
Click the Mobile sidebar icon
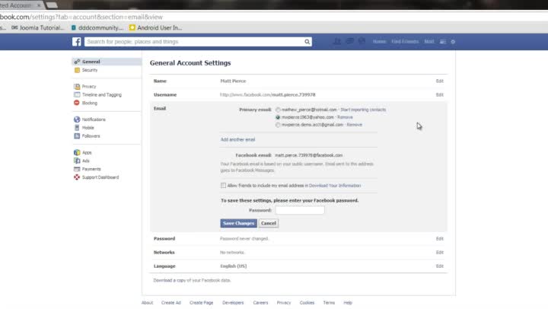tap(77, 128)
